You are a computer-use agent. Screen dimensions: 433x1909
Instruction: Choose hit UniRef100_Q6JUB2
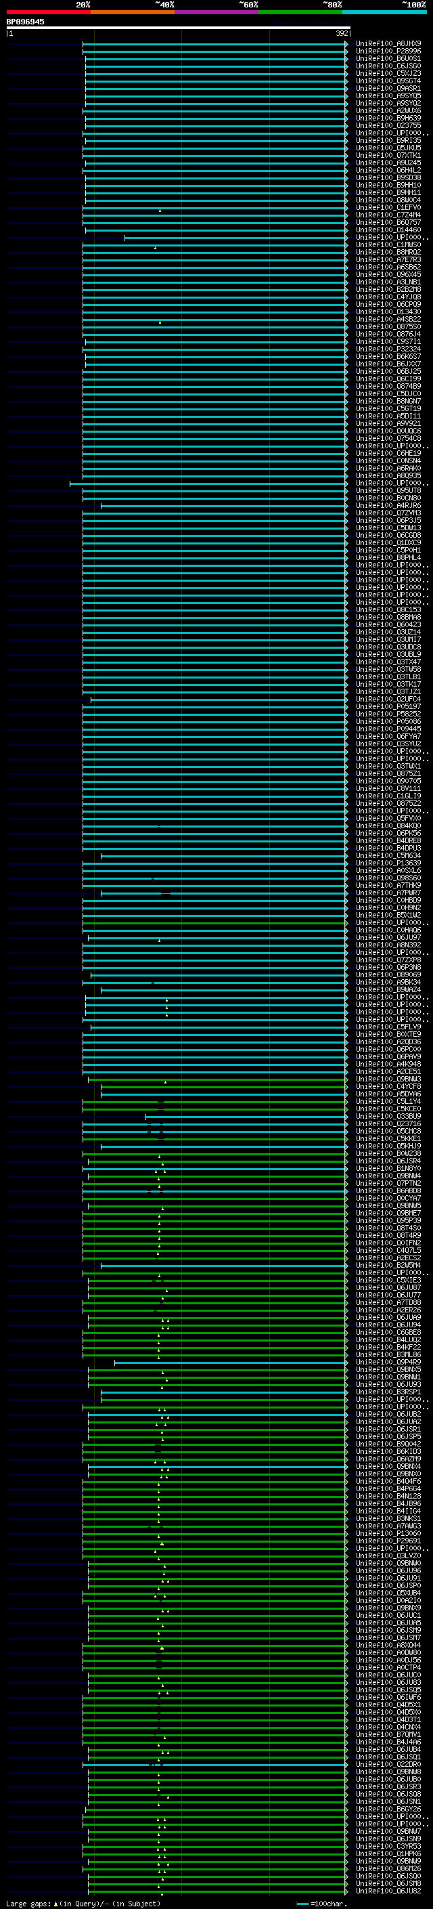coord(388,1414)
